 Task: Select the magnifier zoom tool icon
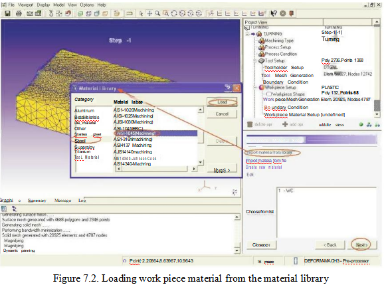157,13
